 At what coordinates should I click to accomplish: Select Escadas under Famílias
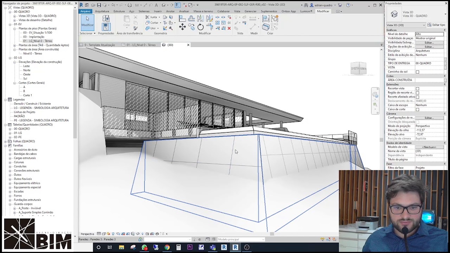[x=19, y=192]
